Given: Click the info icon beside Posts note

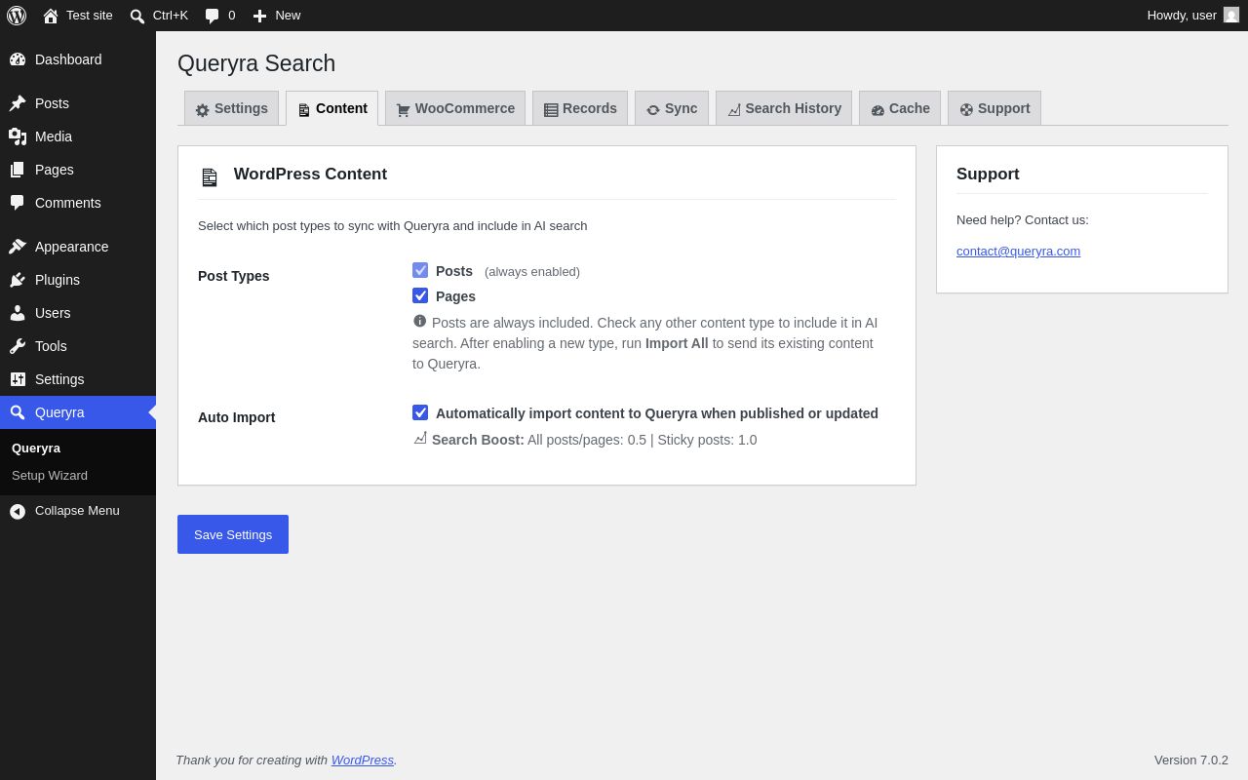Looking at the screenshot, I should point(420,321).
